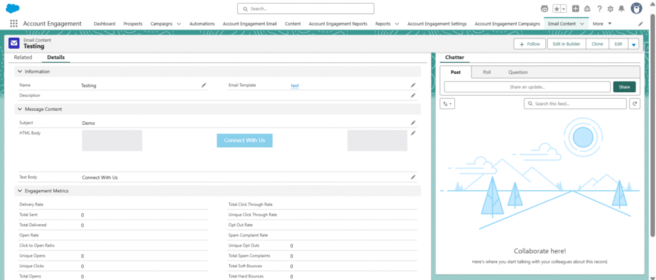Click the Share an update field
This screenshot has height=280, width=656.
(x=527, y=86)
